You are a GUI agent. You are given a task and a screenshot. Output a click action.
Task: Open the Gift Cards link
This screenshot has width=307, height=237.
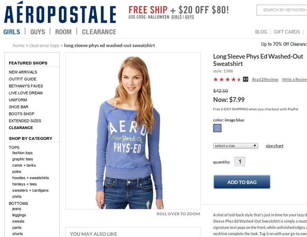(287, 32)
